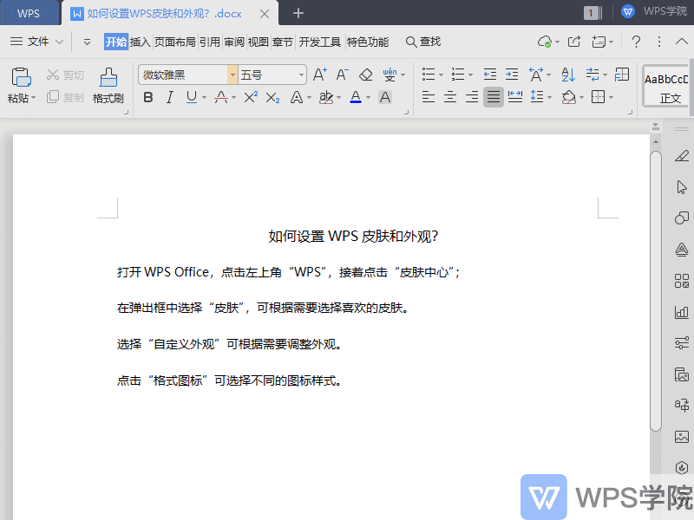The width and height of the screenshot is (694, 520).
Task: Expand the quick access toolbar dropdown
Action: (x=87, y=42)
